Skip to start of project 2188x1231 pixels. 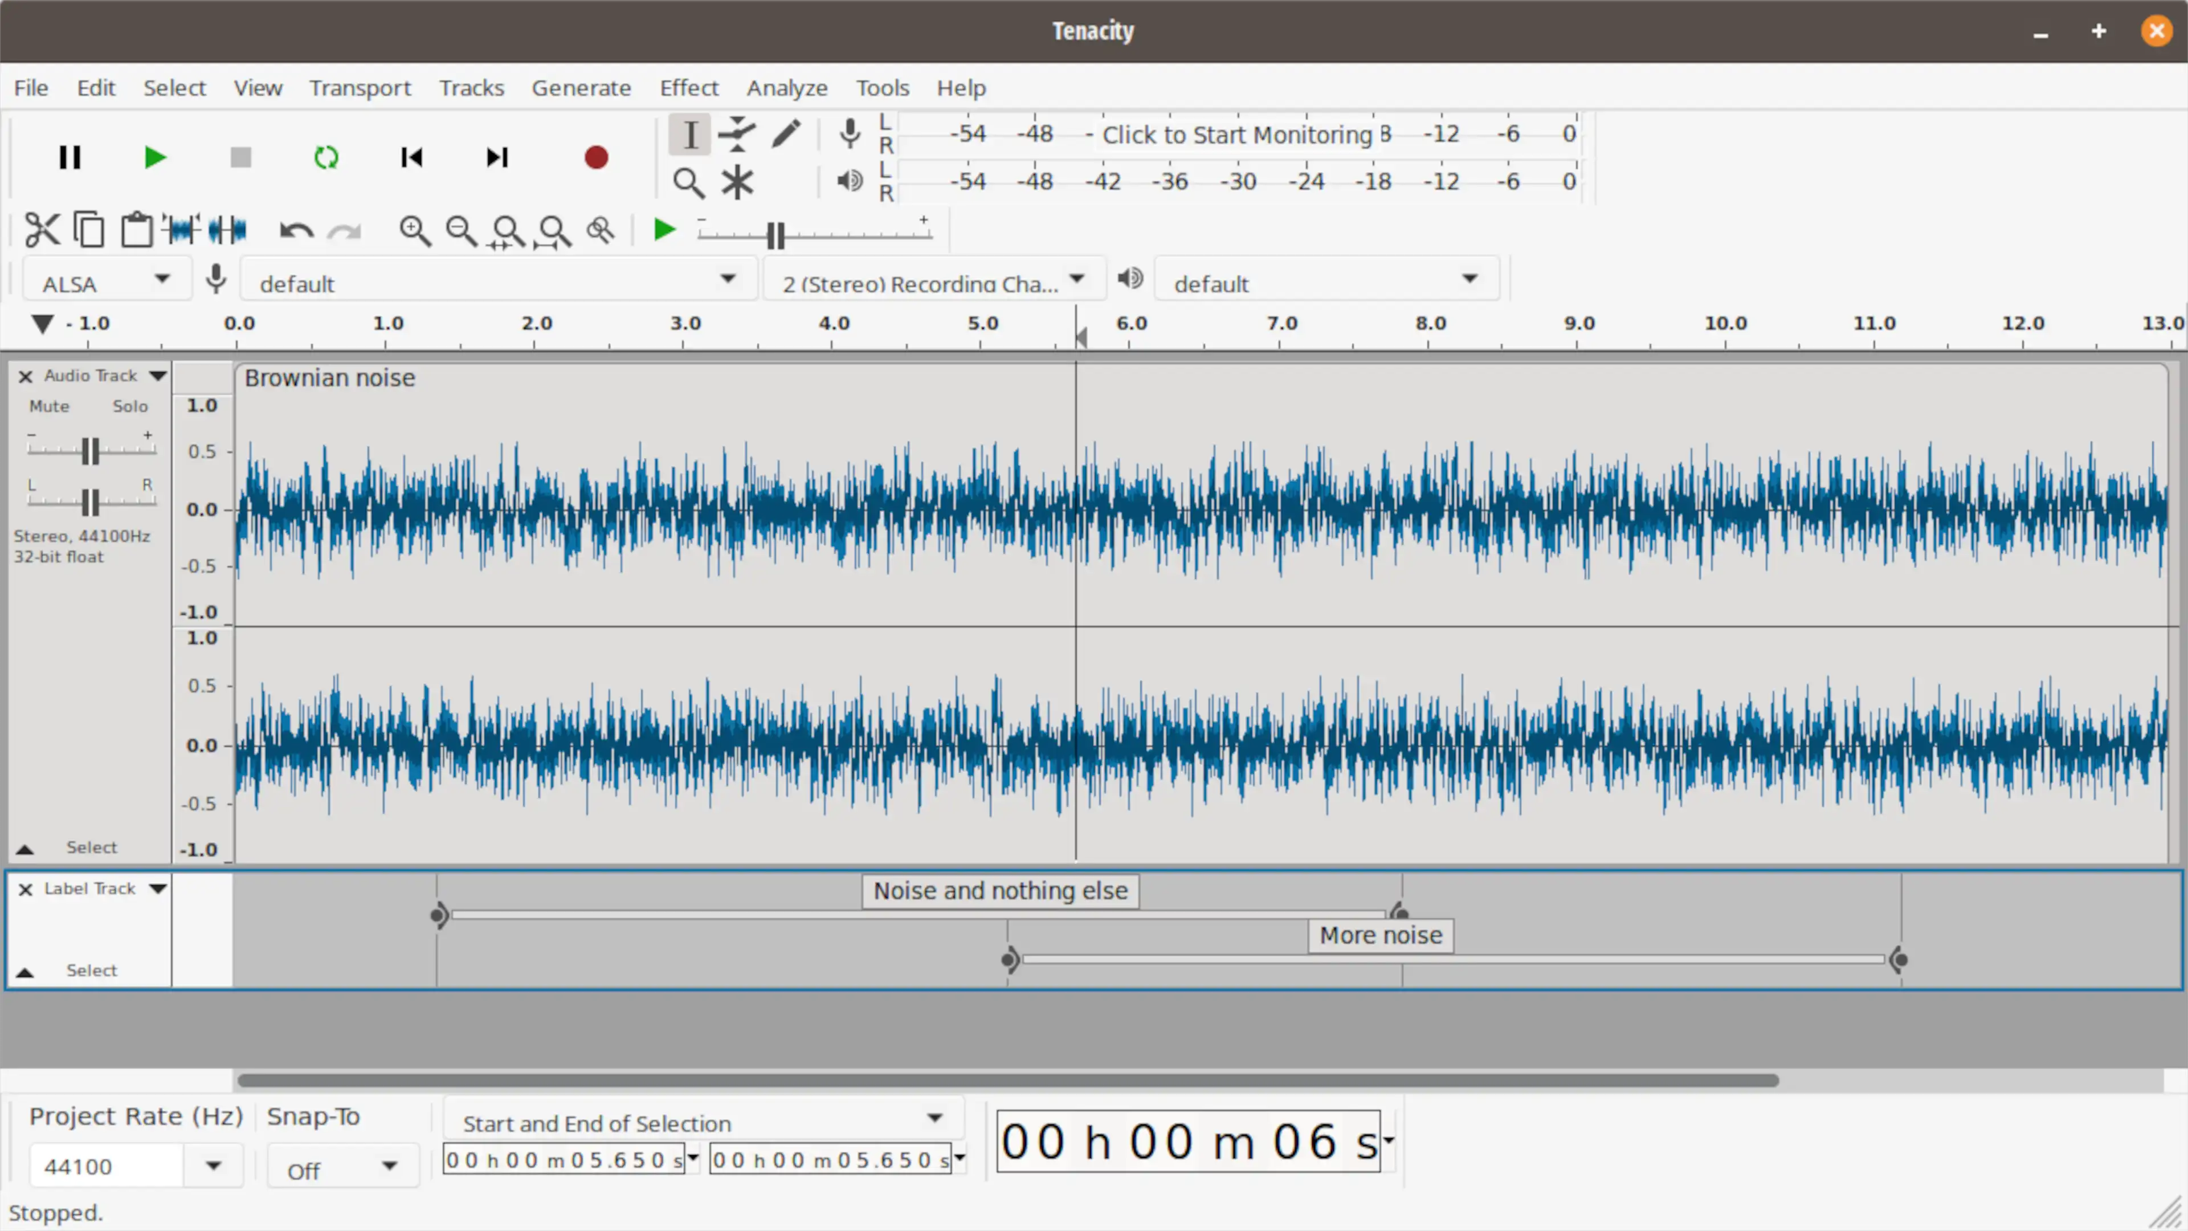411,157
